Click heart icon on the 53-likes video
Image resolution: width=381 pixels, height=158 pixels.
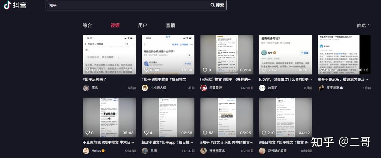(205, 133)
